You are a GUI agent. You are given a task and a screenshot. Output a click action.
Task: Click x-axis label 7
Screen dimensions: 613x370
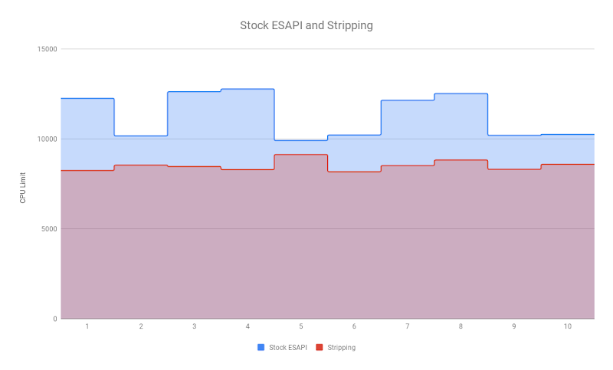[408, 326]
